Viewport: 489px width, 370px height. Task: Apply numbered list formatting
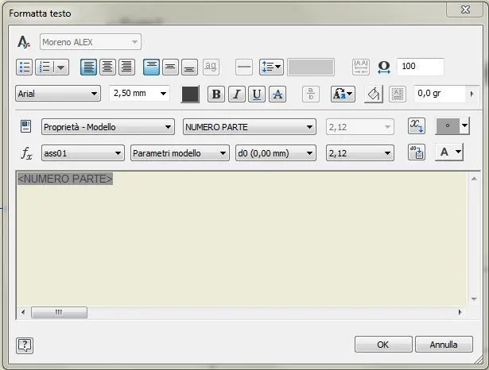tap(45, 67)
